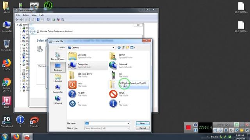Open LGUP desktop shortcut

click(x=7, y=102)
